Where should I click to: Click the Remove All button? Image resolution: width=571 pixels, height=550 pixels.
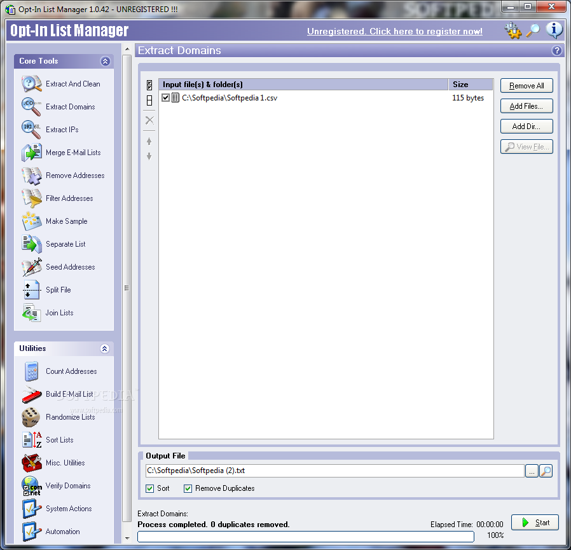pos(526,86)
